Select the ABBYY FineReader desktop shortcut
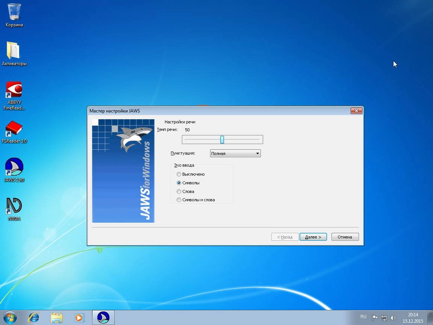 14,96
